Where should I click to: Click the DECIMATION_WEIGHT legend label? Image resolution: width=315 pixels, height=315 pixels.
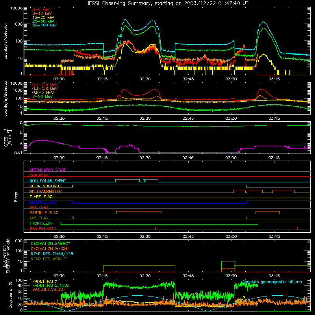[x=50, y=248]
